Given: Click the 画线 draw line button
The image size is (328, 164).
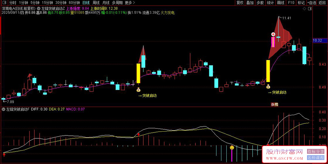Looking at the screenshot, I should pos(281,3).
